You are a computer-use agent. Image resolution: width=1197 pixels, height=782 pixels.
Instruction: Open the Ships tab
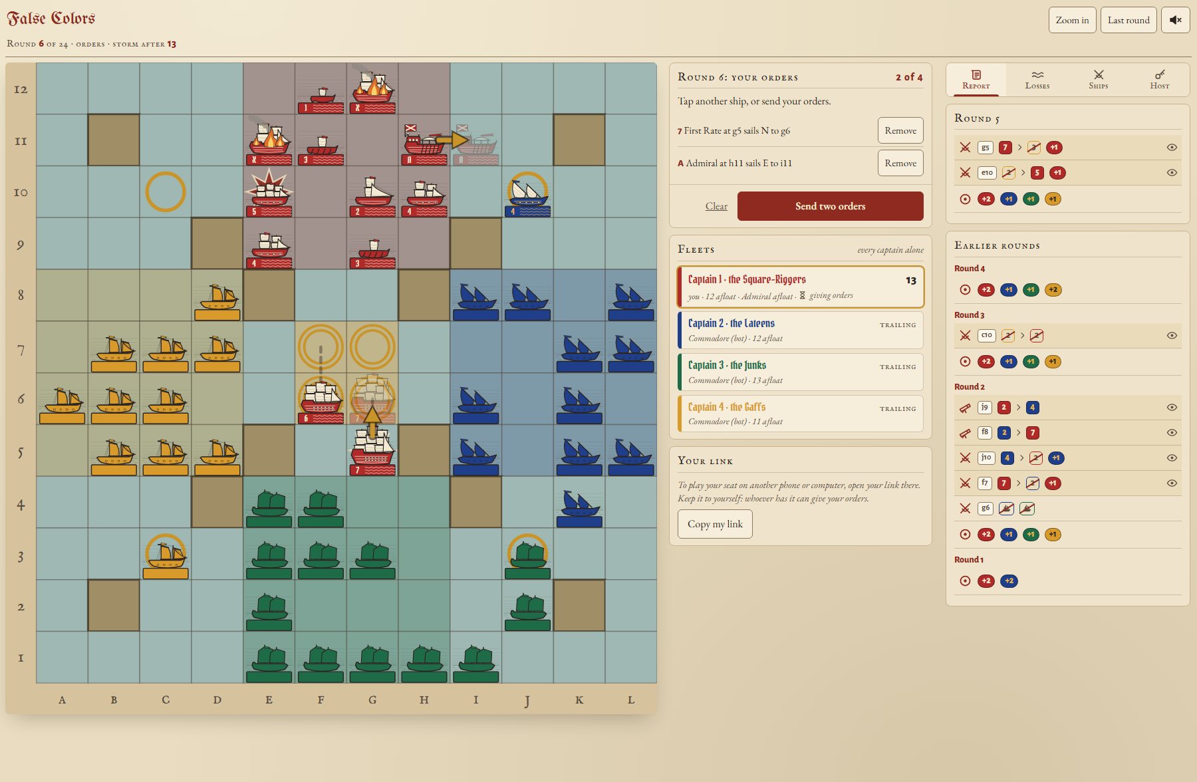1099,80
